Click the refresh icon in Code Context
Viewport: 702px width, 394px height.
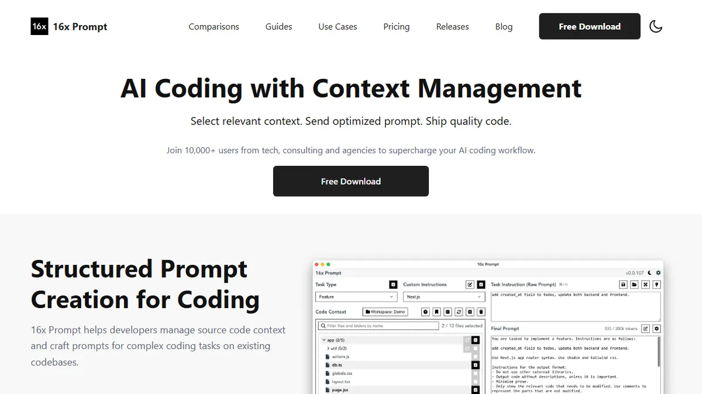pos(459,312)
